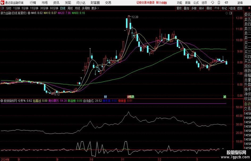Switch to the 分时 chart tab
This screenshot has width=251, height=161.
click(8, 8)
